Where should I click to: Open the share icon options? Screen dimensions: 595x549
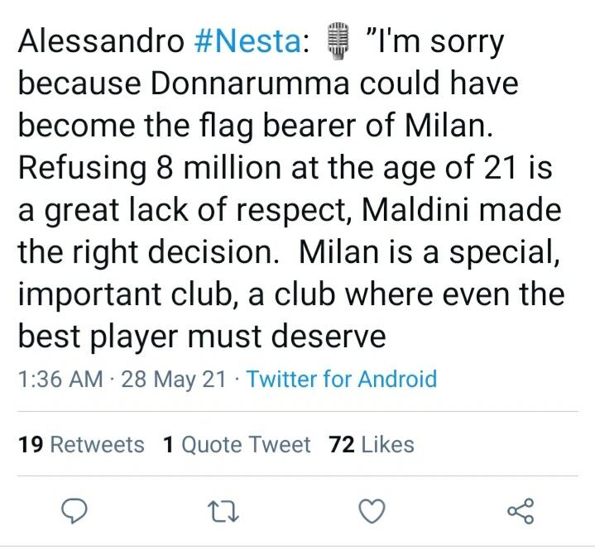[521, 512]
